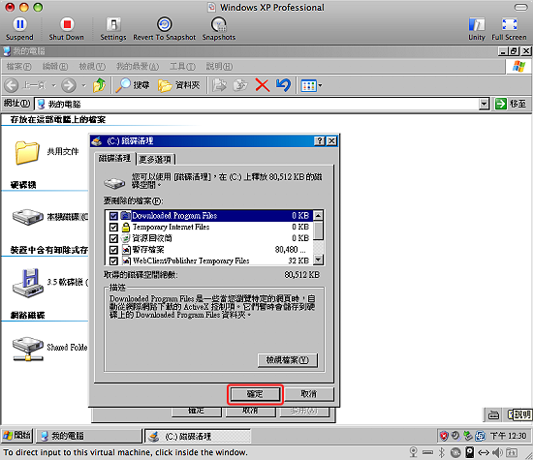Select the 磁碟清理 tab
This screenshot has height=460, width=533.
pos(115,158)
